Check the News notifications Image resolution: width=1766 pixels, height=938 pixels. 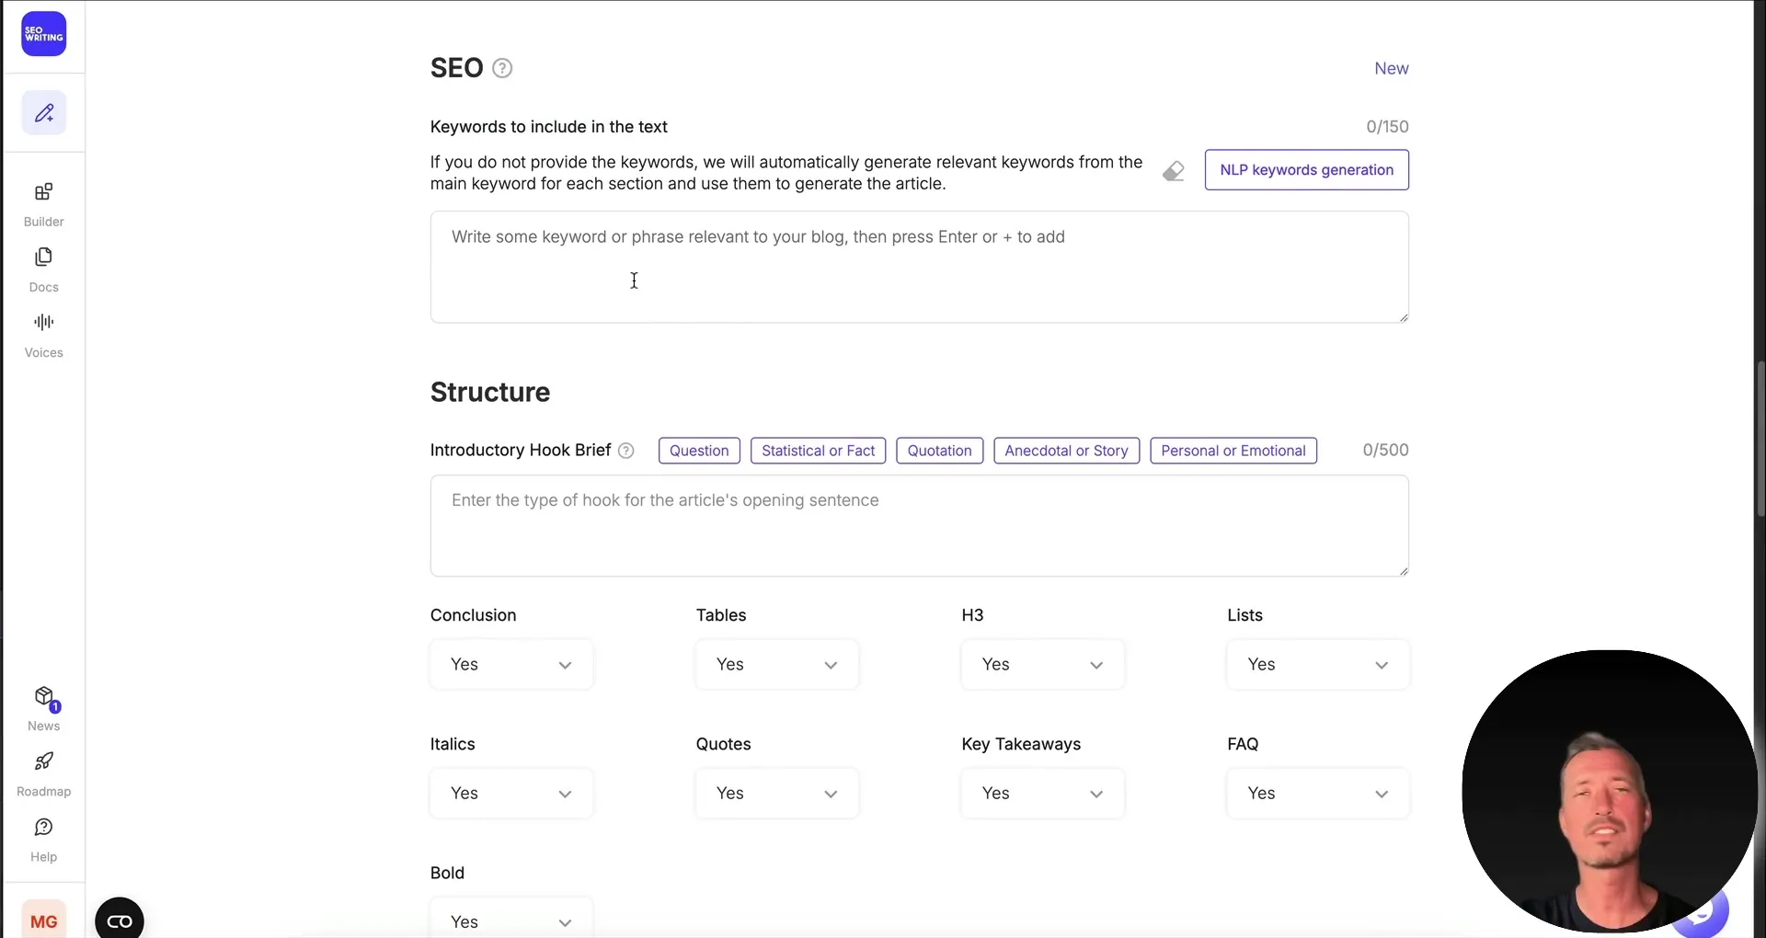43,706
